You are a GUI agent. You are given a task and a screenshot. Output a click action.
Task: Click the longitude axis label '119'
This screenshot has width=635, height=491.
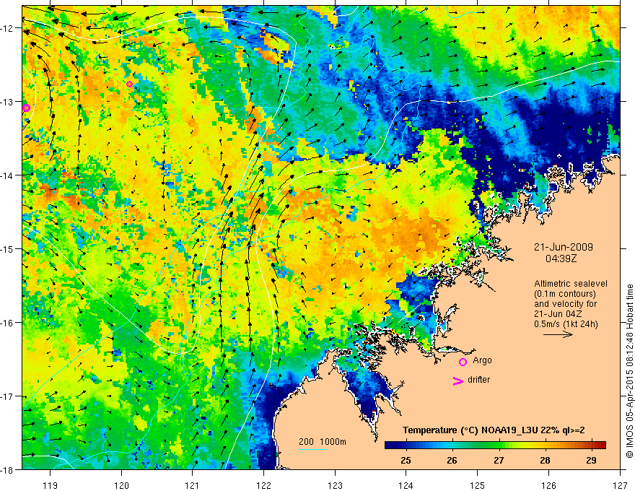pyautogui.click(x=51, y=485)
